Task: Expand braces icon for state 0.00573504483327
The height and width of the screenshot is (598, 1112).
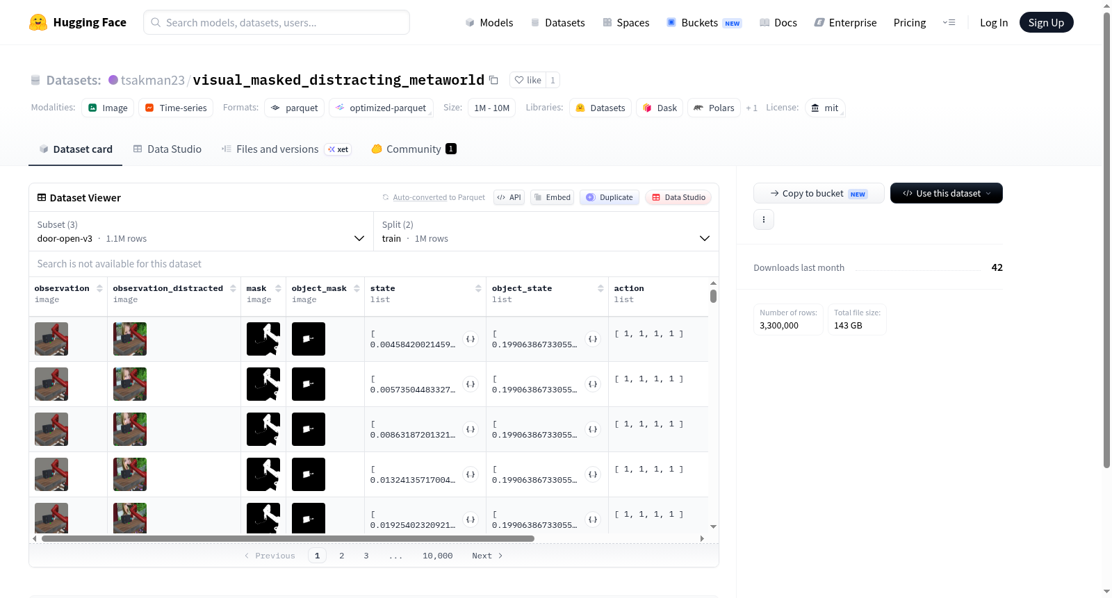Action: (x=471, y=384)
